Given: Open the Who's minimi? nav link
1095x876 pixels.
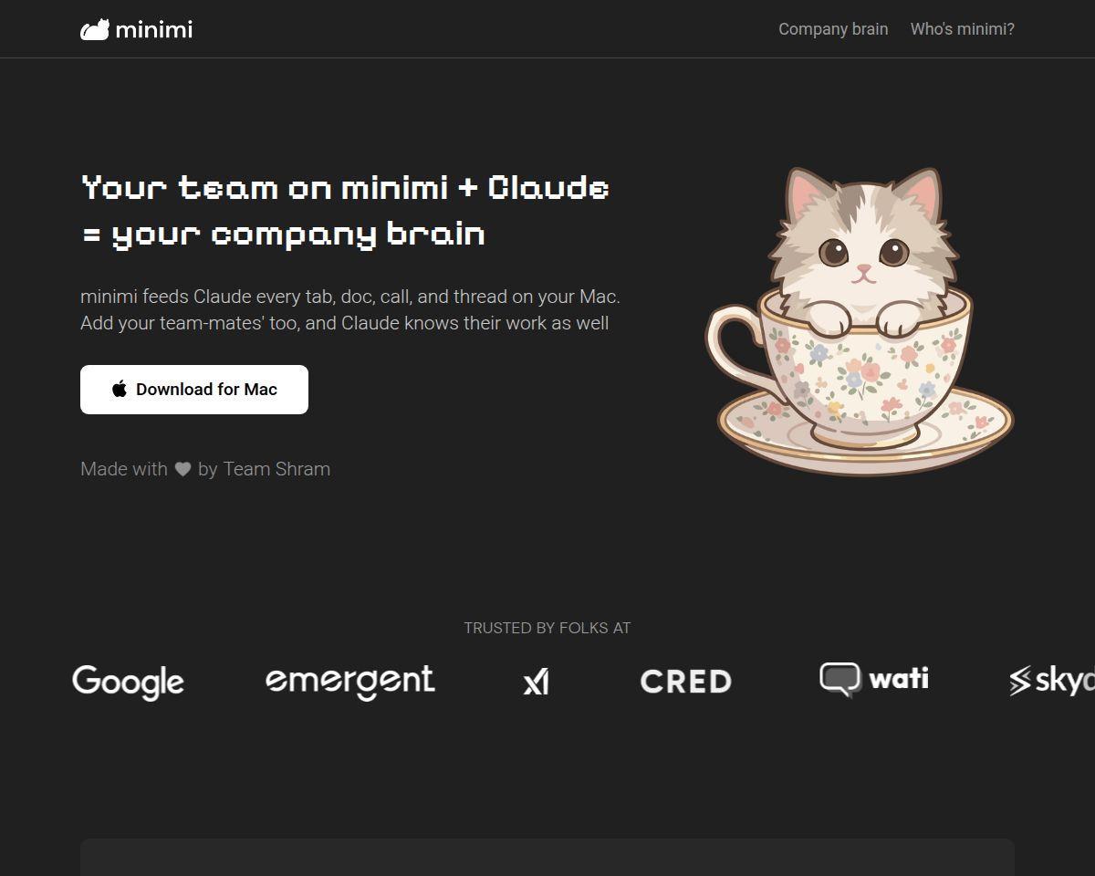Looking at the screenshot, I should [x=962, y=29].
